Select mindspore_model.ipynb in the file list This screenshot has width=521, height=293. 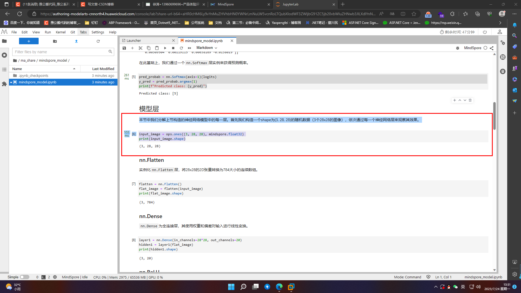point(63,82)
